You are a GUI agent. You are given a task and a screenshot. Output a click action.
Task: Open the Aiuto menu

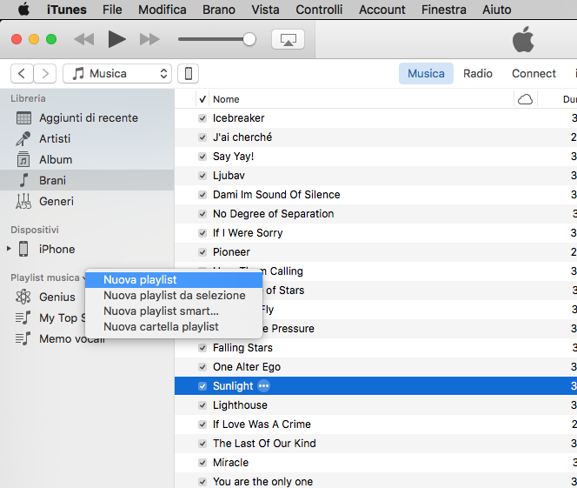tap(497, 10)
